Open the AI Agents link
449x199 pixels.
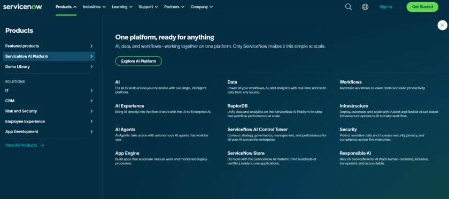point(125,129)
